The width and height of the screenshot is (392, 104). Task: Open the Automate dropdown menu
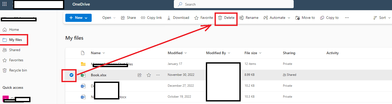(x=277, y=18)
